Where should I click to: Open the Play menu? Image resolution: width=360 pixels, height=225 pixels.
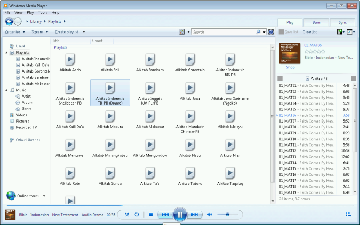30,12
